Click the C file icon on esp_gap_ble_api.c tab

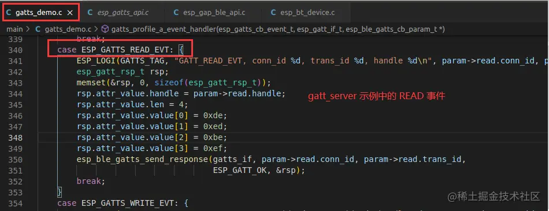(176, 13)
